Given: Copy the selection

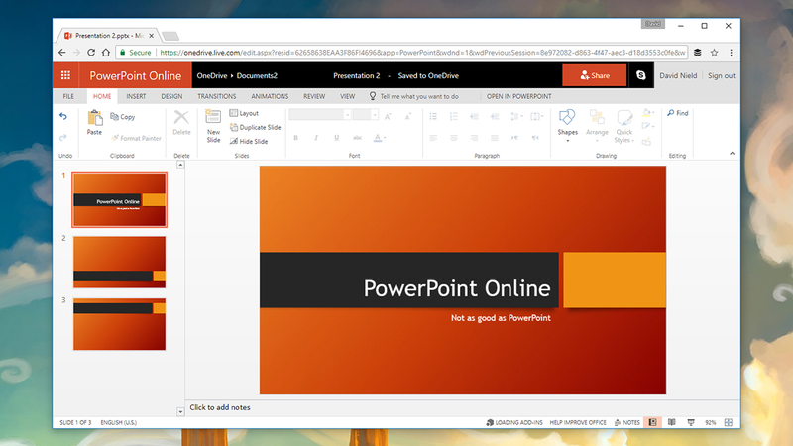Looking at the screenshot, I should (x=123, y=117).
